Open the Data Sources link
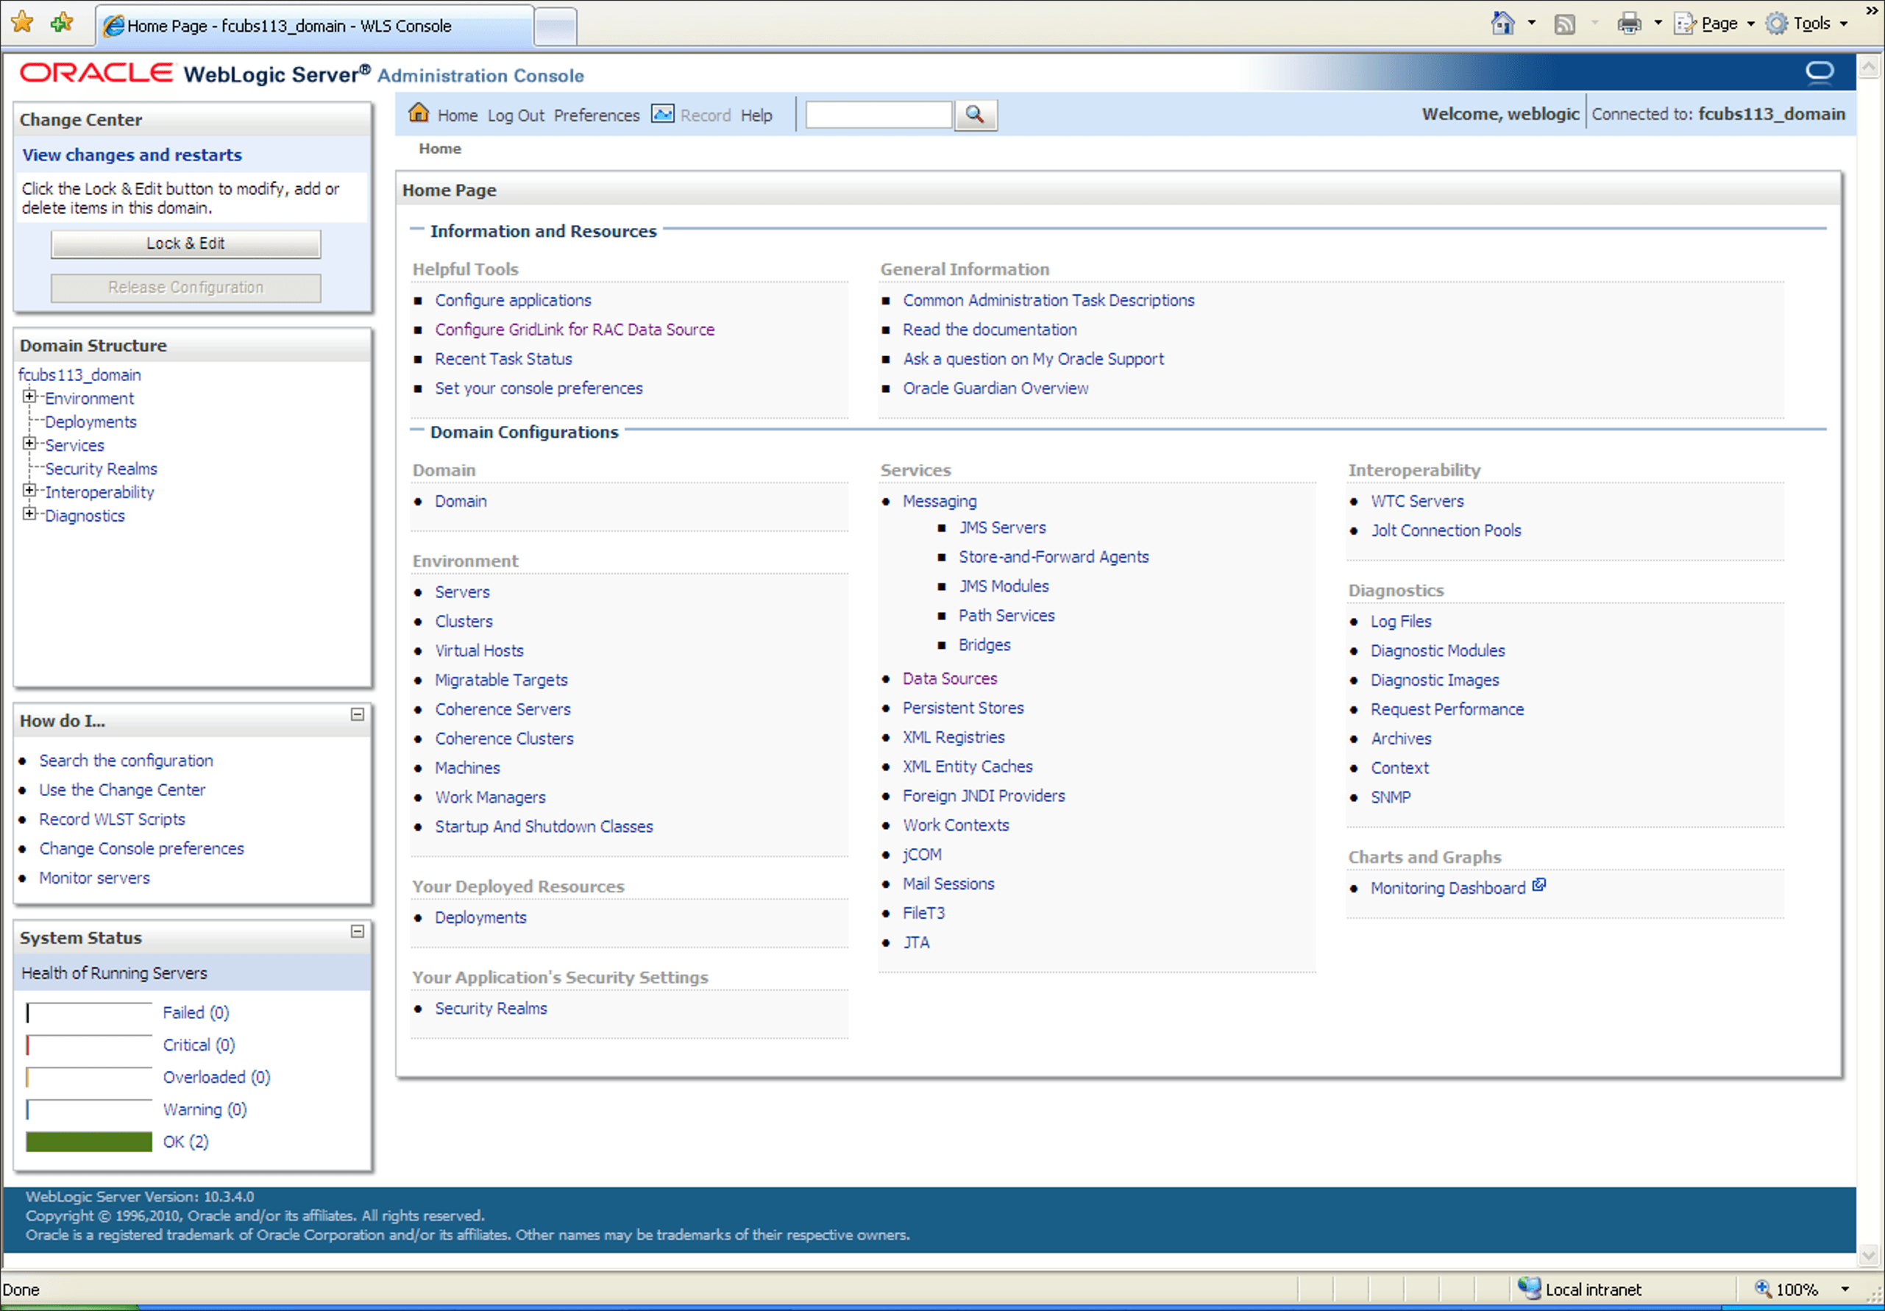The height and width of the screenshot is (1311, 1885). pos(949,678)
